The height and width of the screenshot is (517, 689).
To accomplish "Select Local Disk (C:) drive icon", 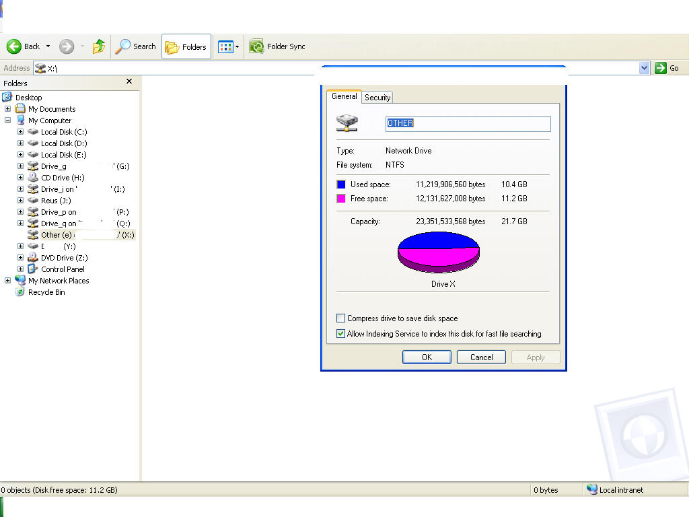I will pos(33,131).
